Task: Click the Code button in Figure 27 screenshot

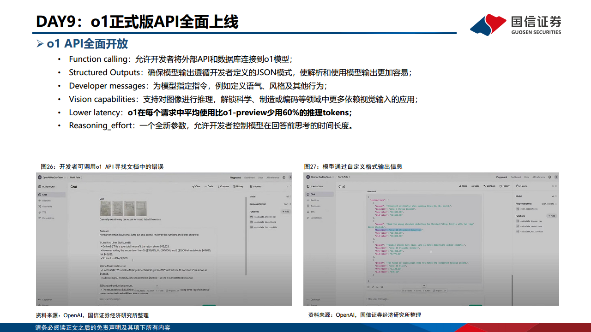Action: tap(476, 186)
